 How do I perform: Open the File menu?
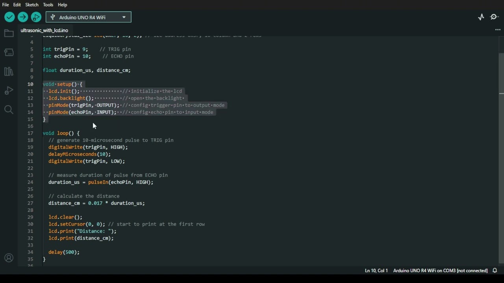pos(6,5)
